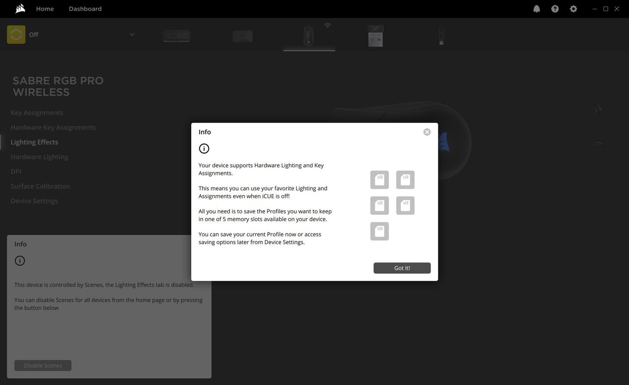Open Hardware Key Assignments in the sidebar
This screenshot has width=629, height=385.
(53, 128)
